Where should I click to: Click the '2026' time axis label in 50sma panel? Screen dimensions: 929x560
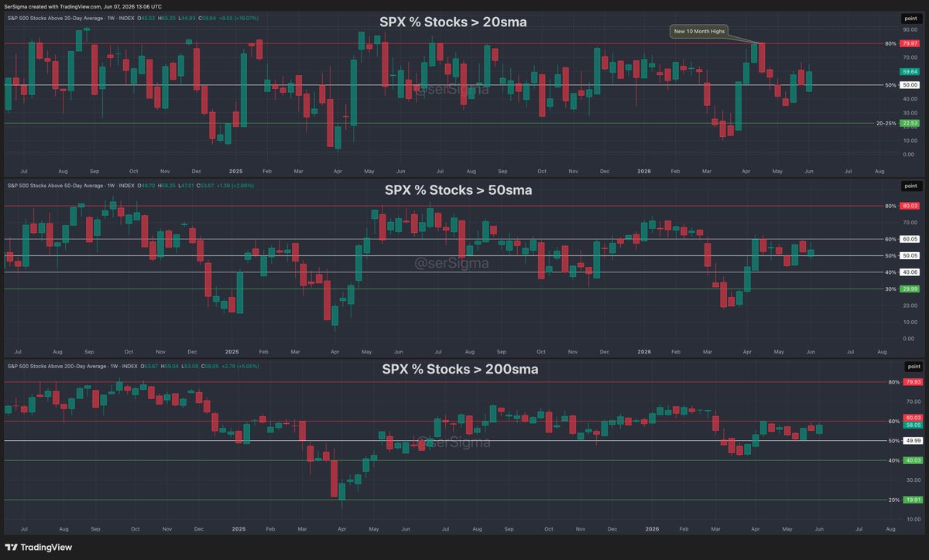pyautogui.click(x=643, y=350)
